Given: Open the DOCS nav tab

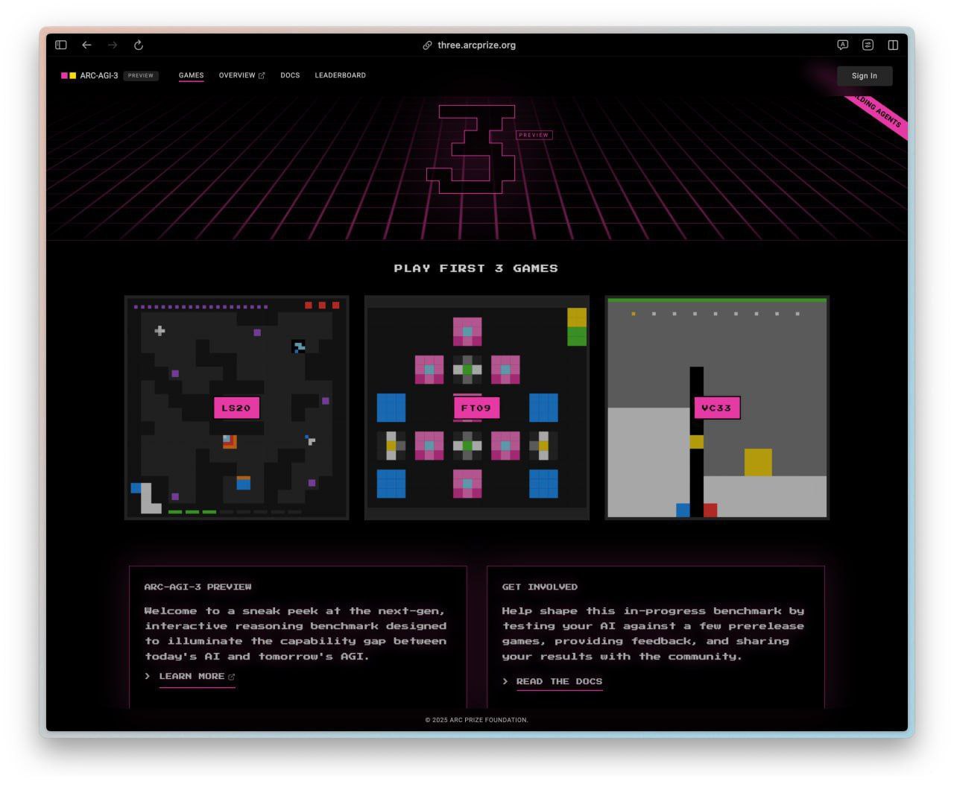Looking at the screenshot, I should (x=290, y=75).
